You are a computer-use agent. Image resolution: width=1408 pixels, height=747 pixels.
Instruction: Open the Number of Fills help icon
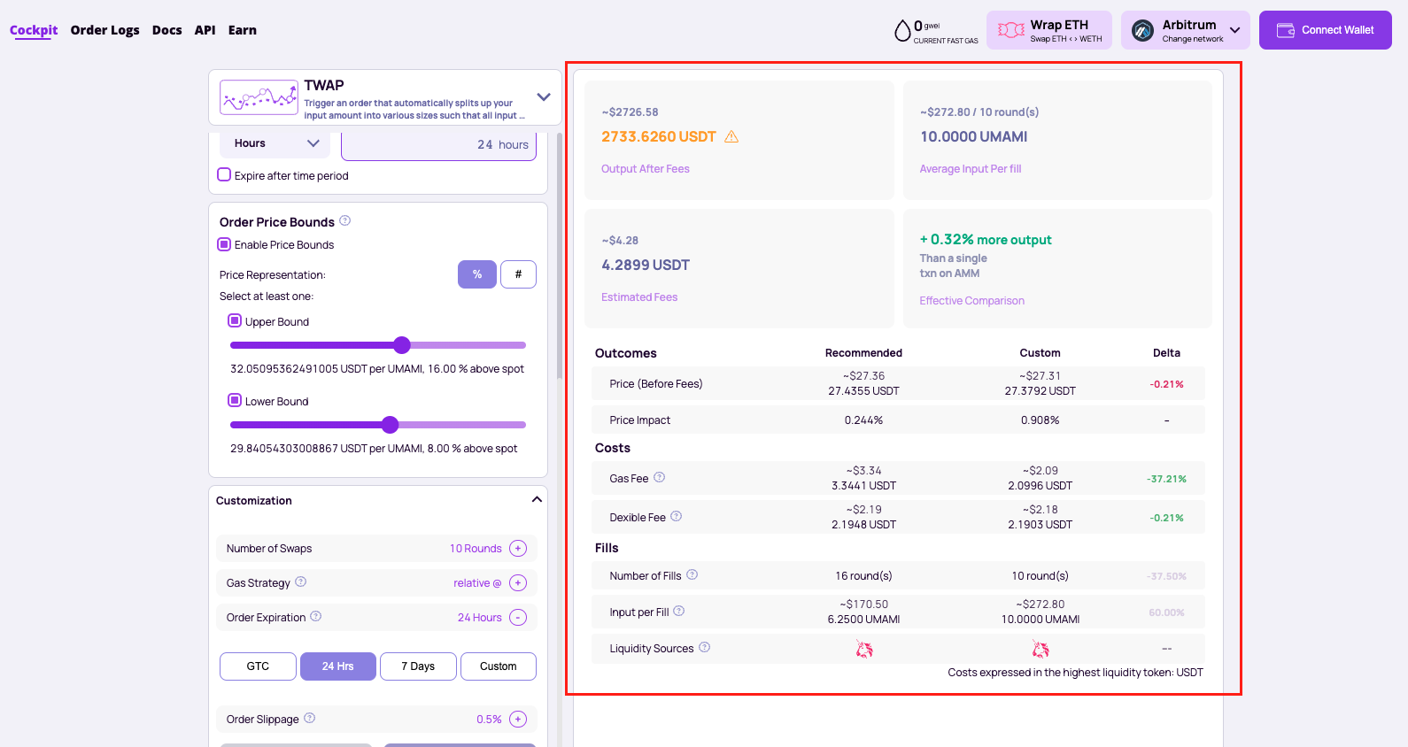(x=692, y=574)
